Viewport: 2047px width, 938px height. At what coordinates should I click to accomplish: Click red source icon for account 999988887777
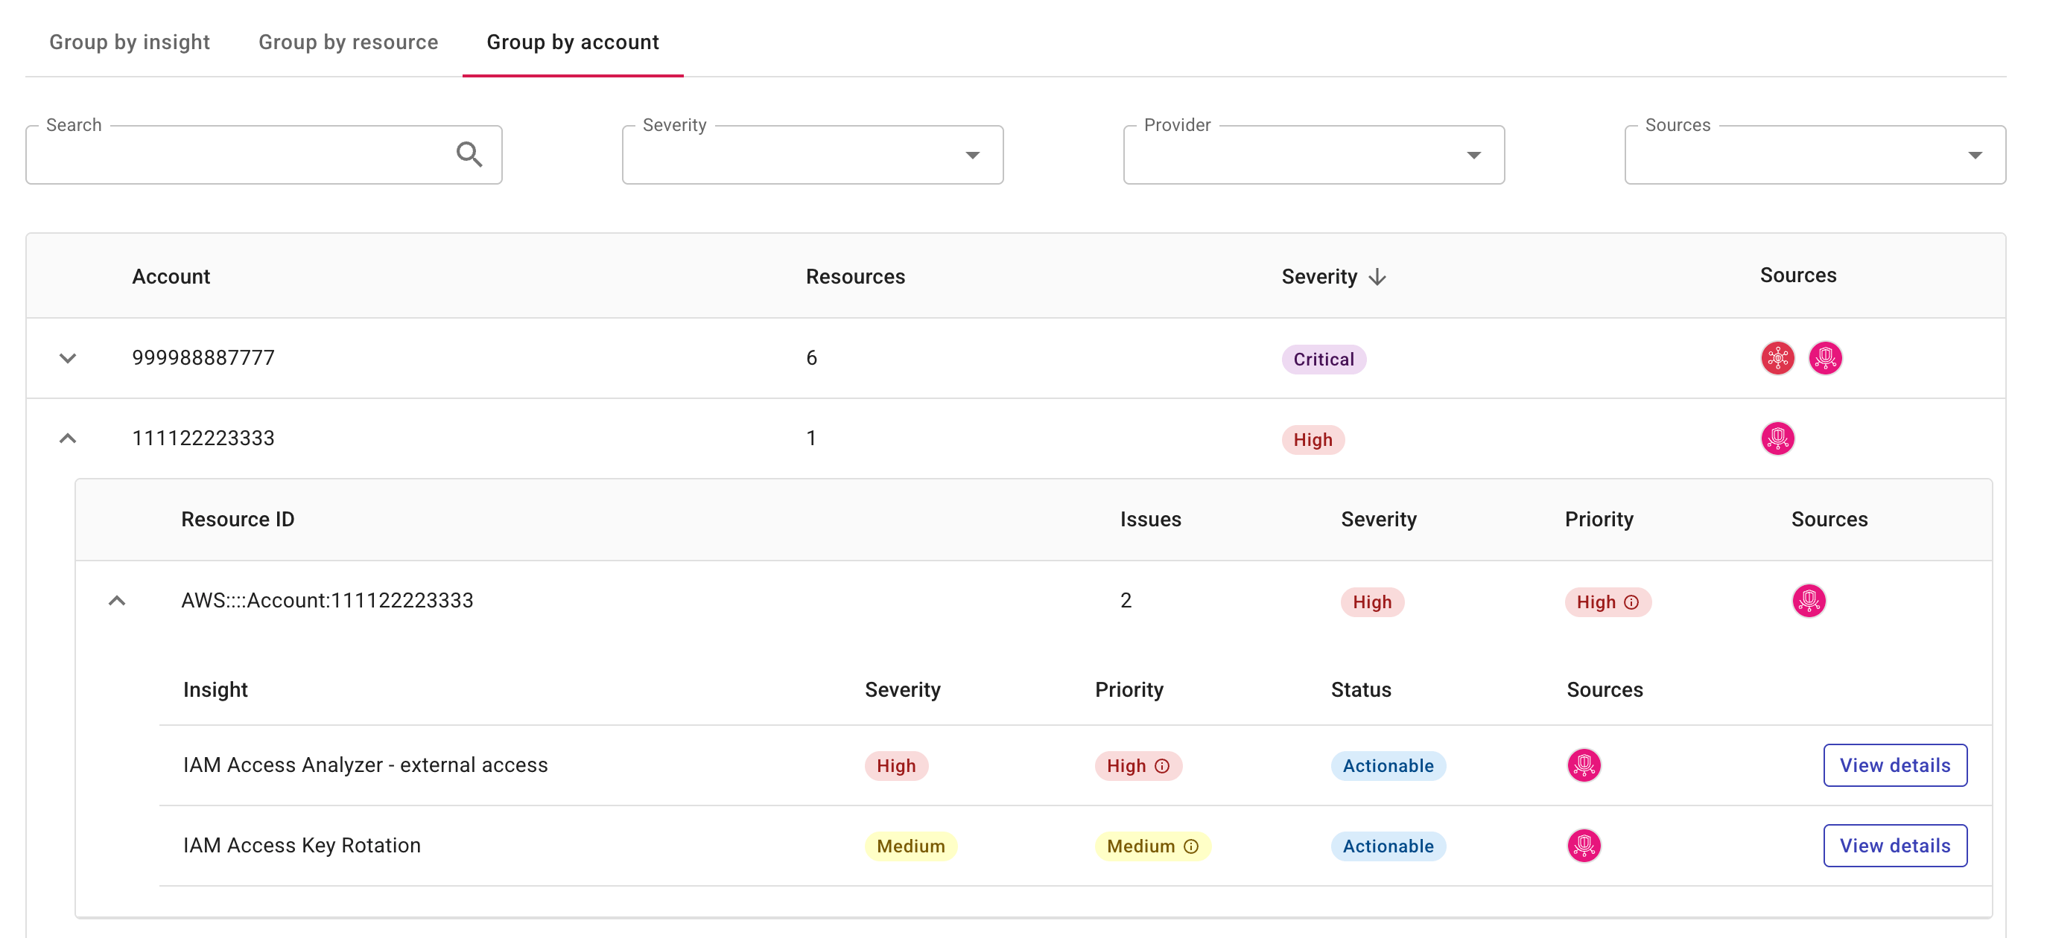pos(1777,357)
